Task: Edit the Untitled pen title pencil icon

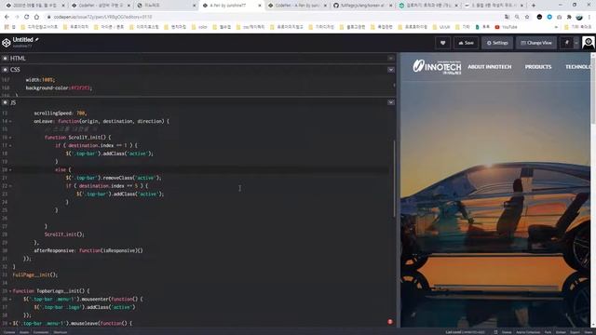Action: tap(37, 39)
